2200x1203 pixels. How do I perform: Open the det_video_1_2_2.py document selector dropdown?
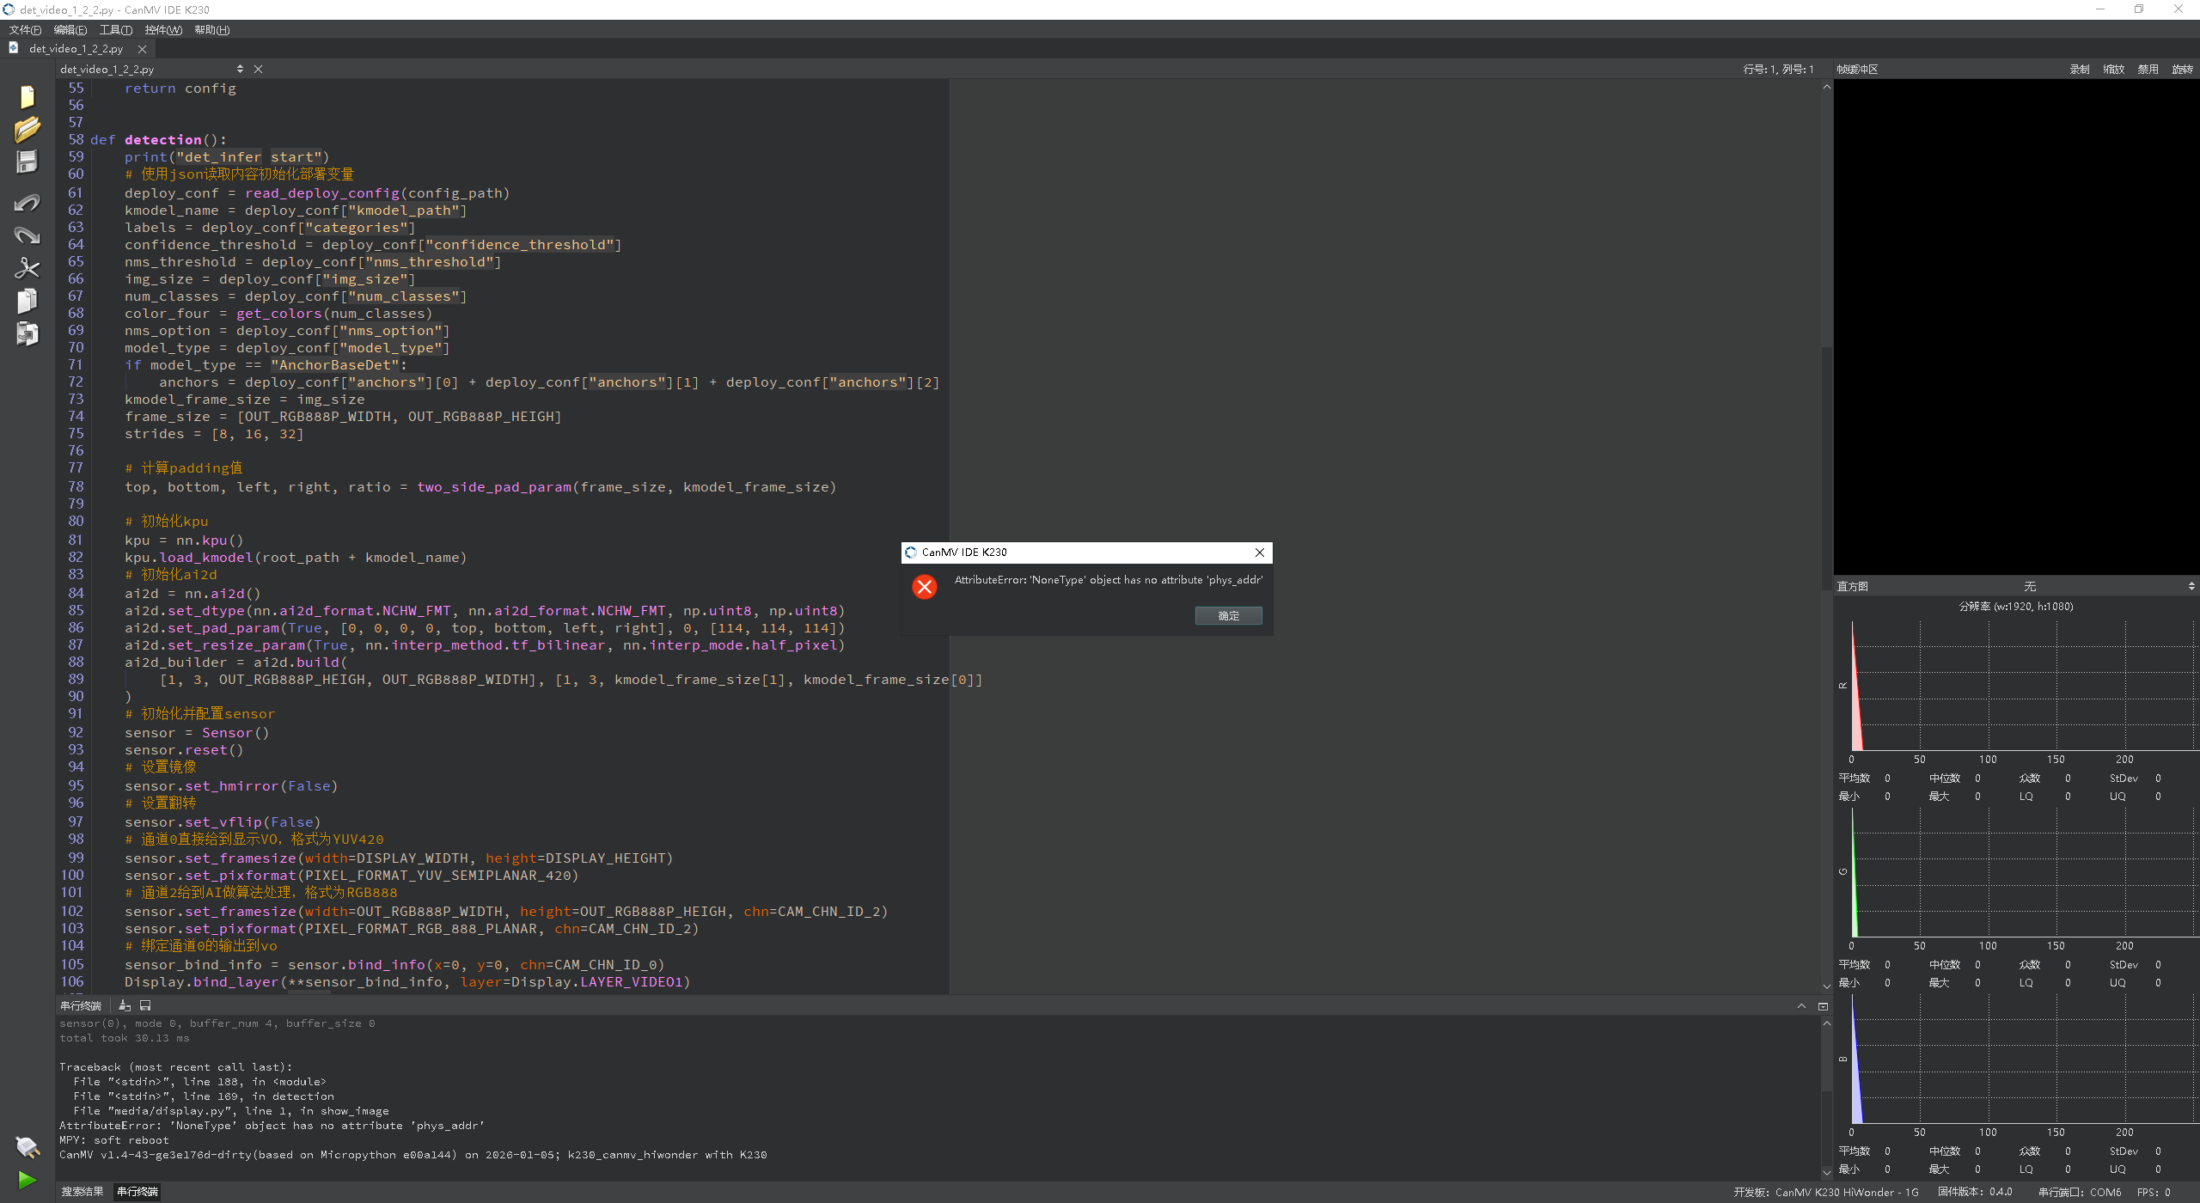(x=240, y=70)
